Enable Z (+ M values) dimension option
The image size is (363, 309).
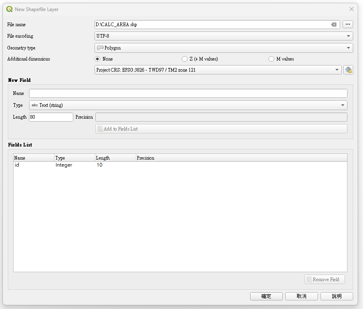click(x=185, y=59)
